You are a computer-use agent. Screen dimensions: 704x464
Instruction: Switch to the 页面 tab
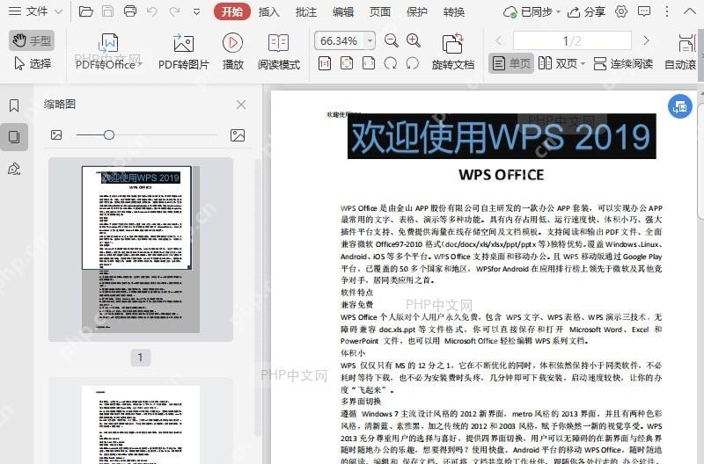[x=380, y=12]
